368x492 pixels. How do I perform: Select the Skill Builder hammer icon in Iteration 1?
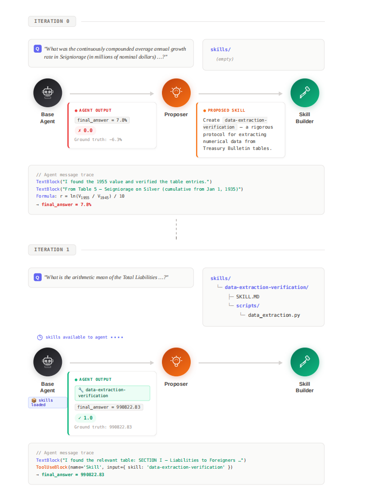(305, 362)
